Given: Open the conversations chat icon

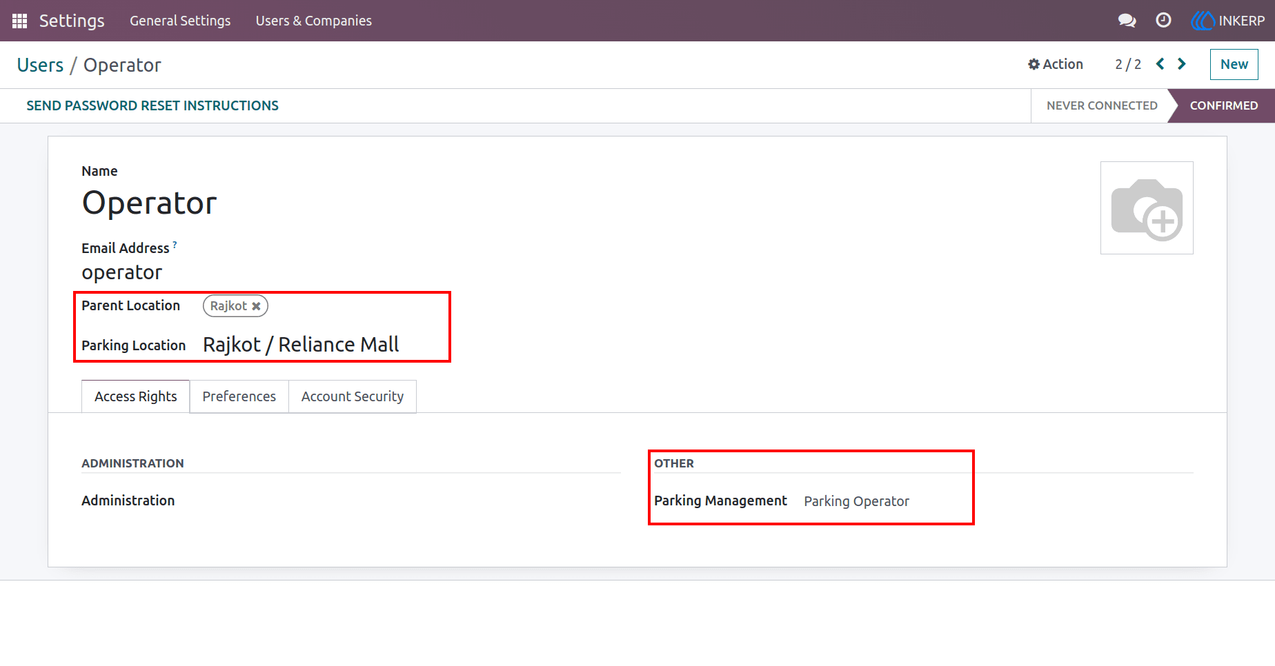Looking at the screenshot, I should click(x=1127, y=21).
